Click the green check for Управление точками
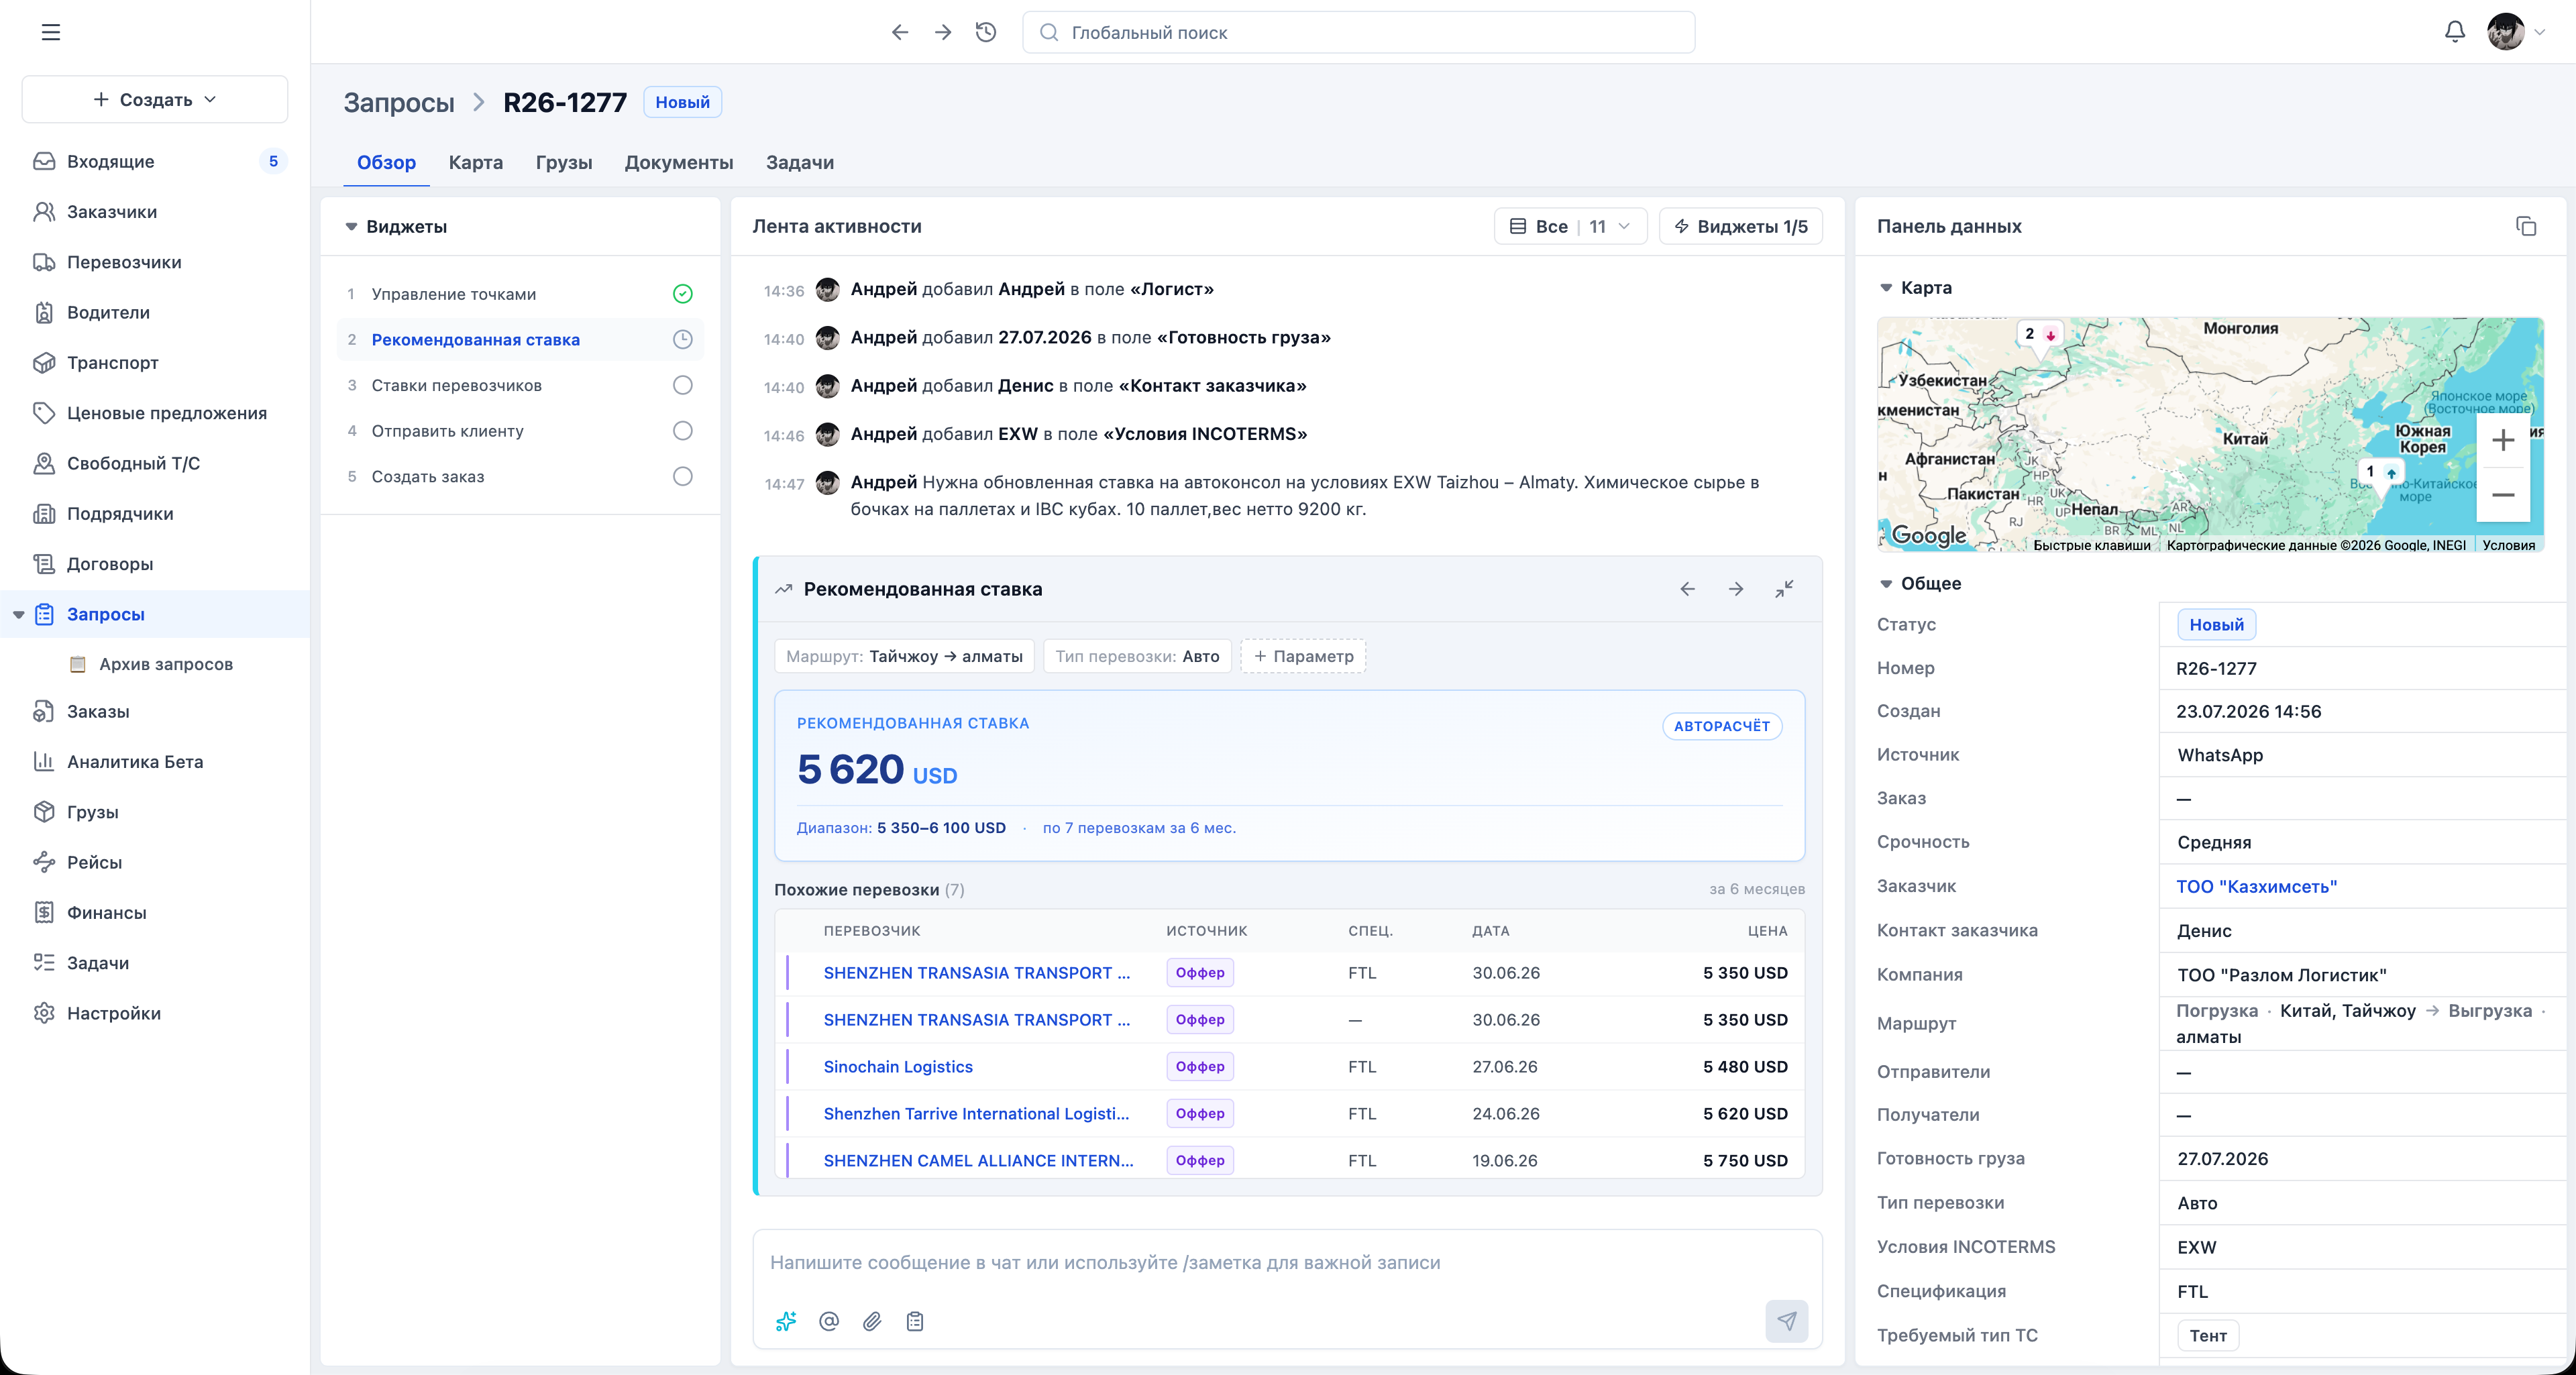 pyautogui.click(x=682, y=294)
